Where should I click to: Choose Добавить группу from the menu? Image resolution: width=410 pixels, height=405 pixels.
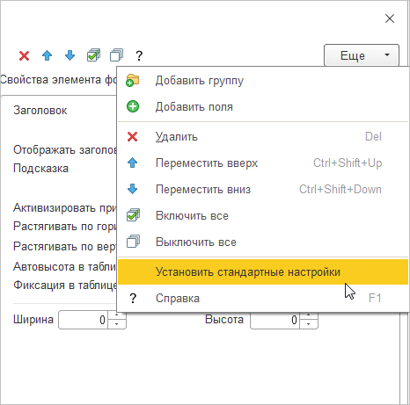point(263,80)
